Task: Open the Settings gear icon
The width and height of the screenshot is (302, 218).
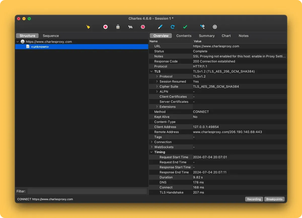Action: (x=215, y=27)
